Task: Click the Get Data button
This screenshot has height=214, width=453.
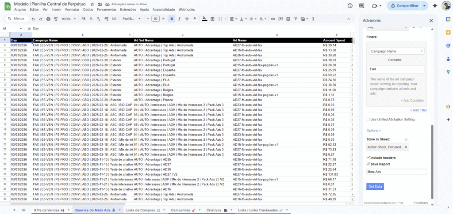Action: pos(375,187)
